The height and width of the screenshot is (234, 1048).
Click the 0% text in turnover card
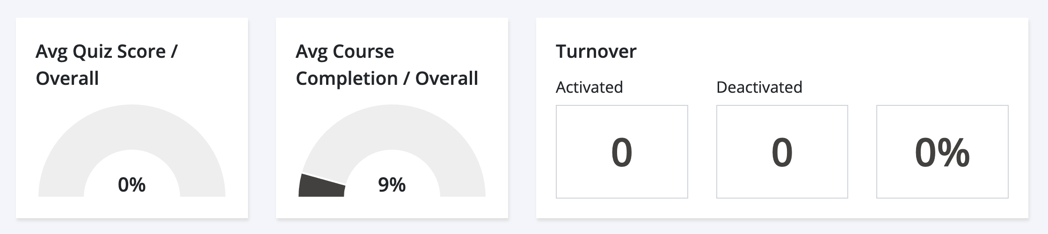click(x=942, y=152)
